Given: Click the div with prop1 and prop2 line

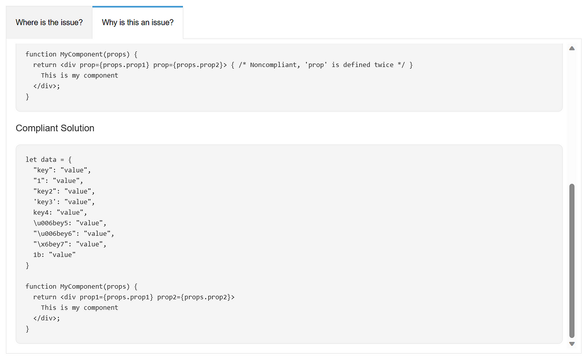Looking at the screenshot, I should tap(134, 297).
